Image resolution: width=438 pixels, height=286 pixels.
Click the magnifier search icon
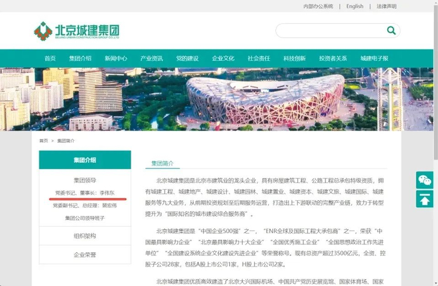(x=391, y=30)
